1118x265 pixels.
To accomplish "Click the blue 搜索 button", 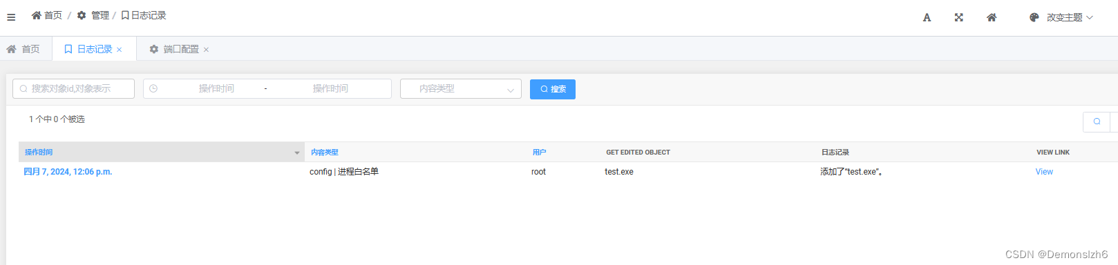I will (x=553, y=89).
